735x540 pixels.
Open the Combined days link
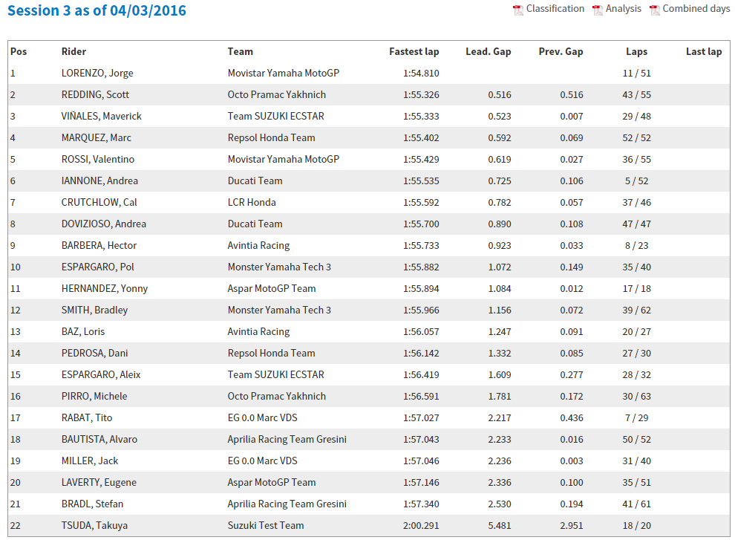click(x=696, y=9)
